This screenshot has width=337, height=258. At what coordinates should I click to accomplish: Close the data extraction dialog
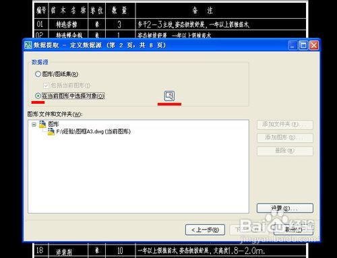[314, 45]
